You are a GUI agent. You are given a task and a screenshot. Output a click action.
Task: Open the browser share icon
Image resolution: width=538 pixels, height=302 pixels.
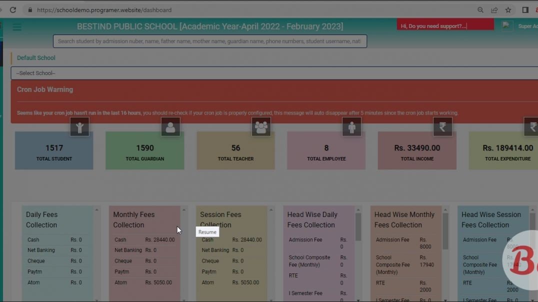tap(494, 9)
